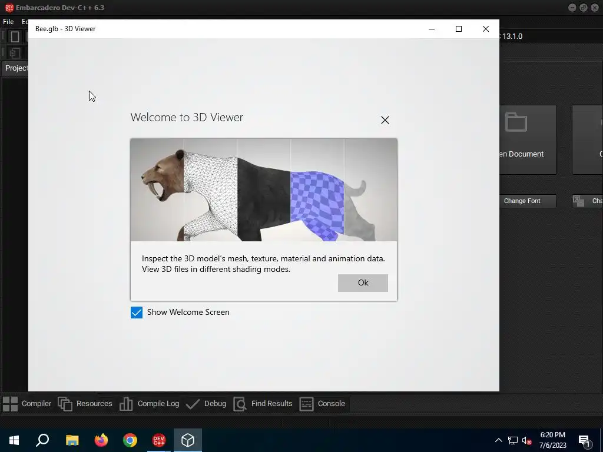The width and height of the screenshot is (603, 452).
Task: Close the Bee.glb 3D Viewer window
Action: coord(486,29)
